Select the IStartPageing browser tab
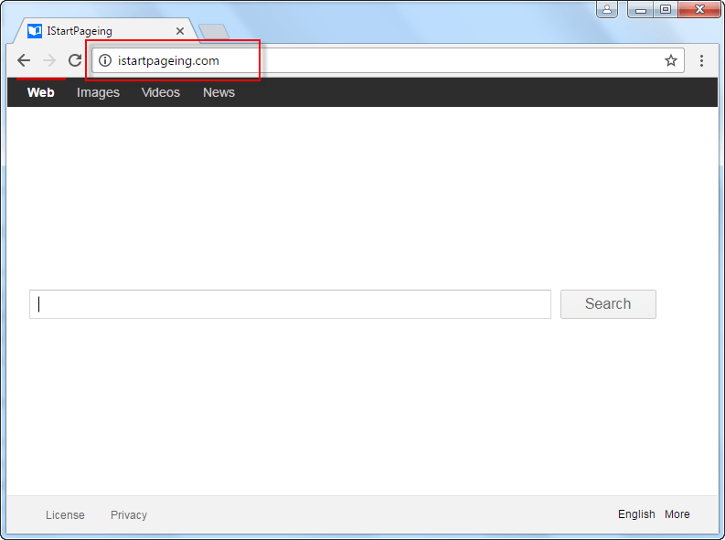Viewport: 725px width, 540px height. pos(105,31)
